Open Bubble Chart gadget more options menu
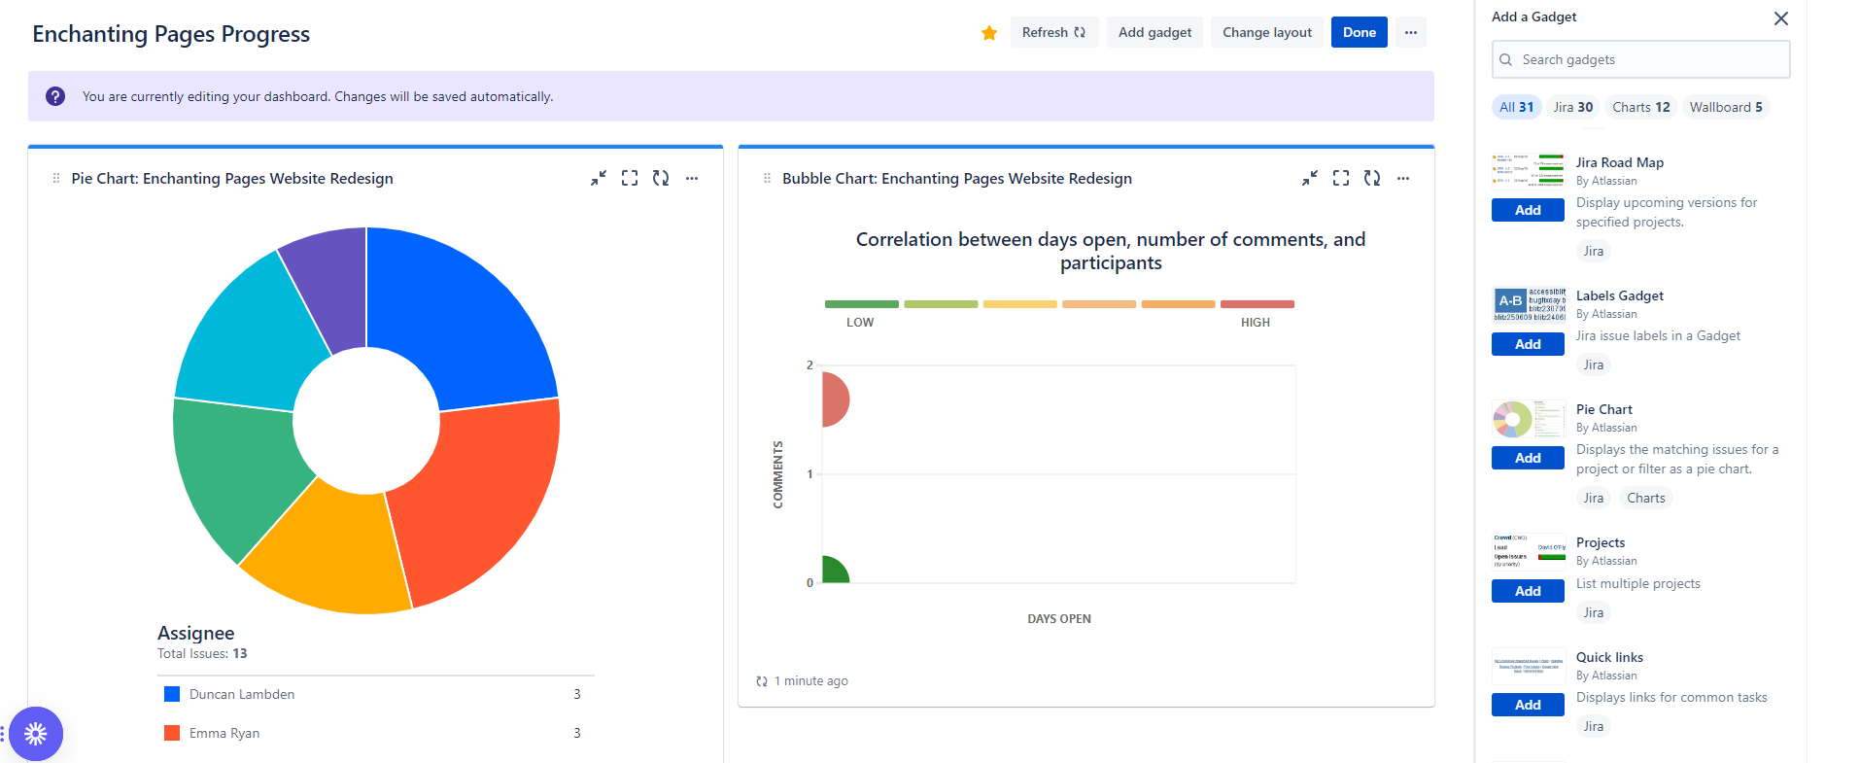Image resolution: width=1860 pixels, height=763 pixels. [x=1403, y=178]
